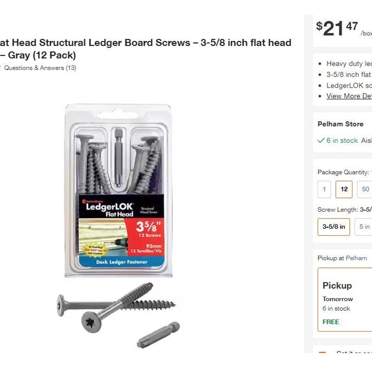
Task: Open the Questions & Answers (13) link
Action: tap(40, 68)
